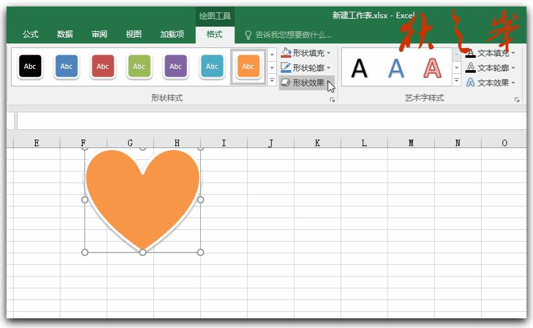Select column G header
Screen dimensions: 533x328
tap(130, 143)
